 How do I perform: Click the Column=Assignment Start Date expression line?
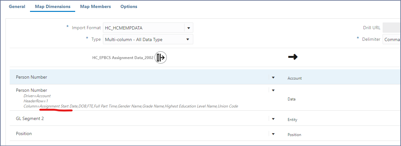(x=131, y=106)
